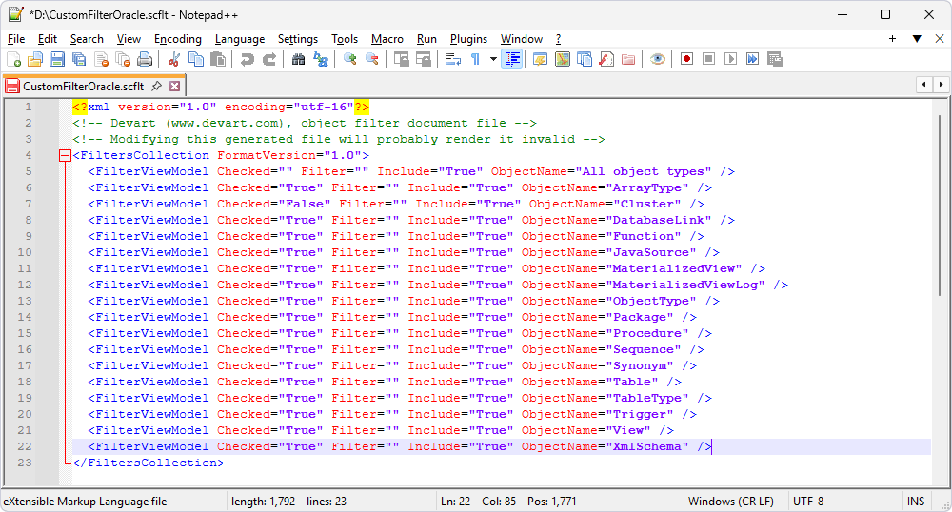The image size is (952, 512).
Task: Open the document list dropdown triangle
Action: click(x=917, y=39)
